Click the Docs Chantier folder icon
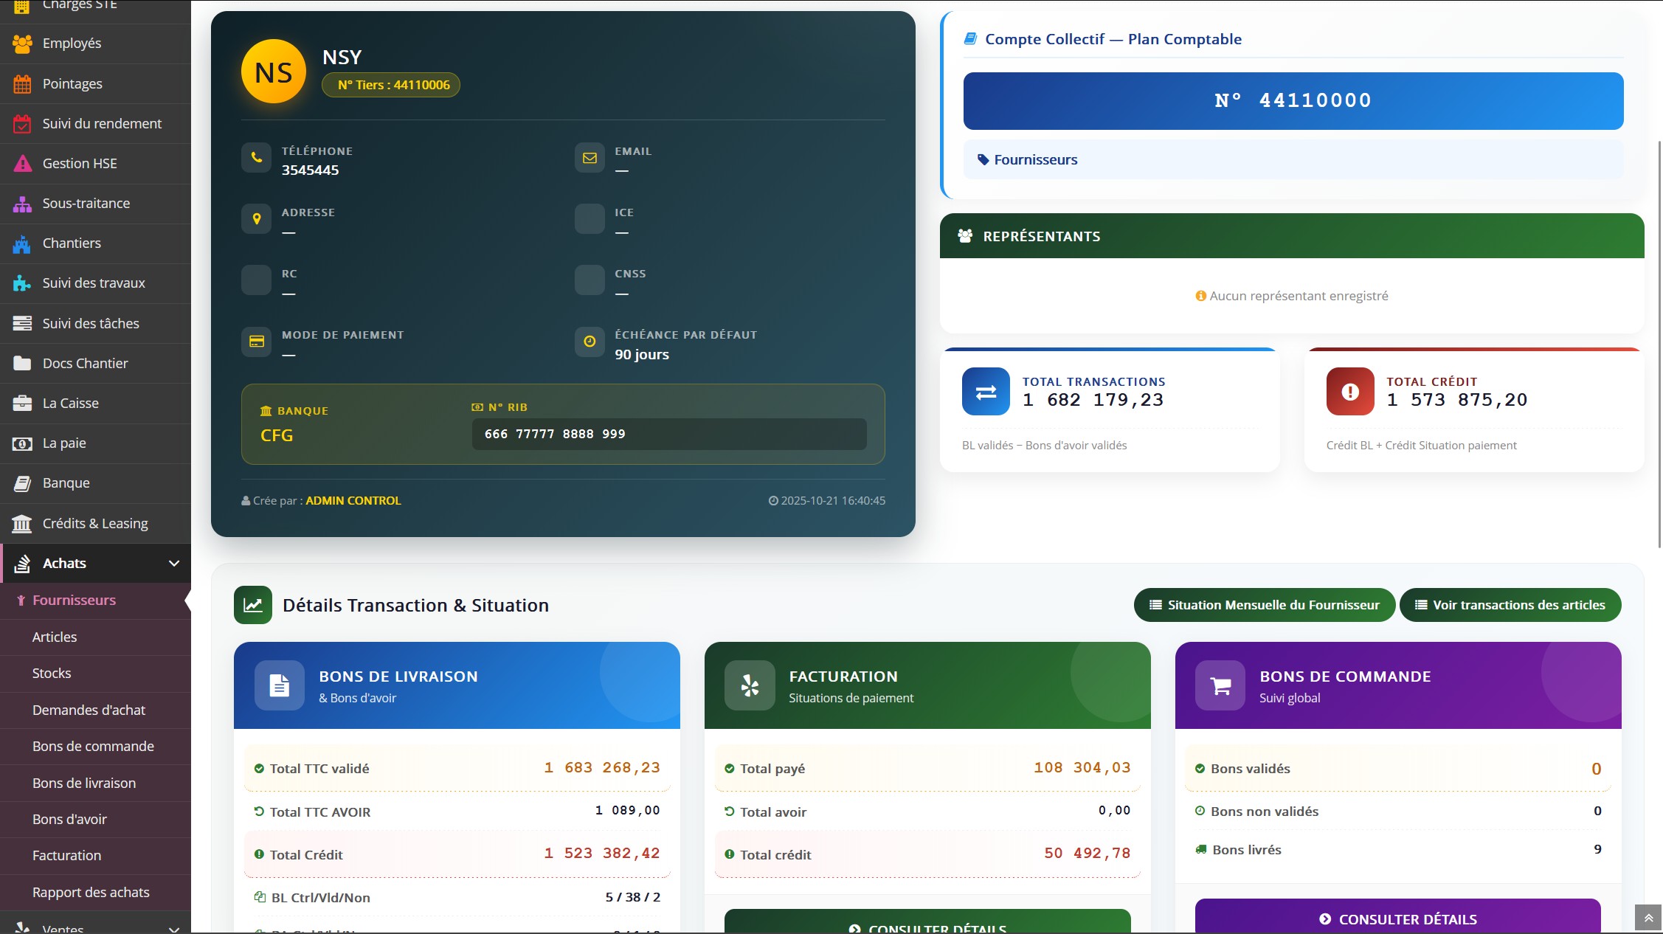The image size is (1663, 934). point(22,363)
